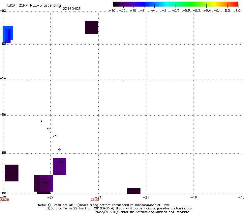Click the red 23:28 time beneath -24

coord(95,200)
